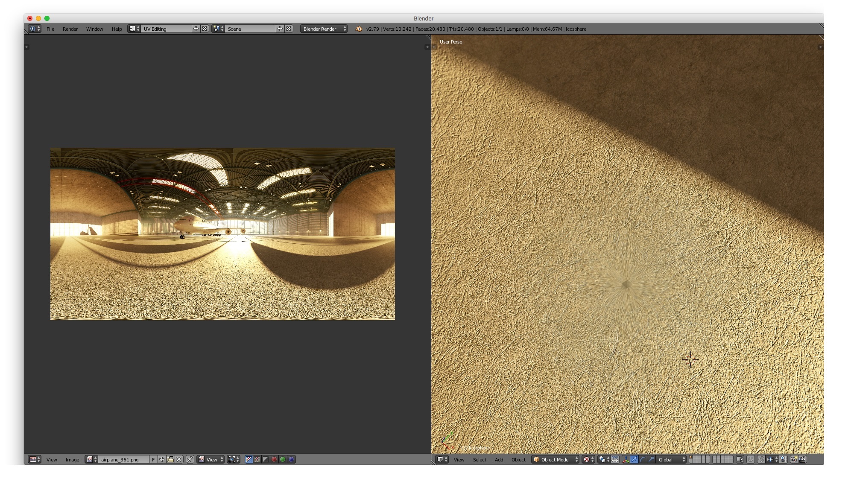Viewport: 848px width, 499px height.
Task: Pin the image in the UV editor
Action: (x=190, y=460)
